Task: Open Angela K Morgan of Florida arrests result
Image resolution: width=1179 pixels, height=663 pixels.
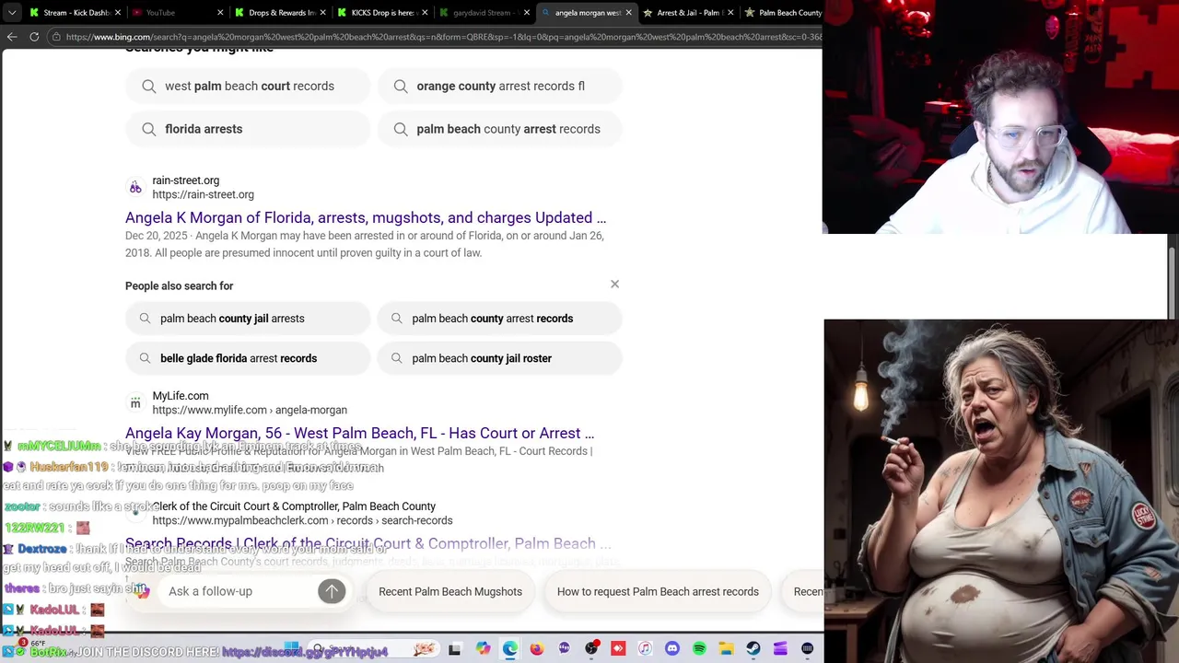Action: tap(366, 218)
